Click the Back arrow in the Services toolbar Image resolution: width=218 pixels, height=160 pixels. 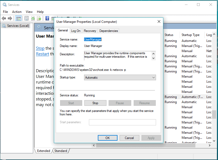pos(4,18)
